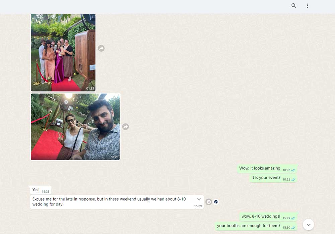This screenshot has width=335, height=234.
Task: Click the "It is your event?" message
Action: (x=266, y=178)
